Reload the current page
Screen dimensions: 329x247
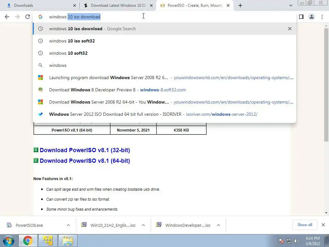click(x=28, y=17)
